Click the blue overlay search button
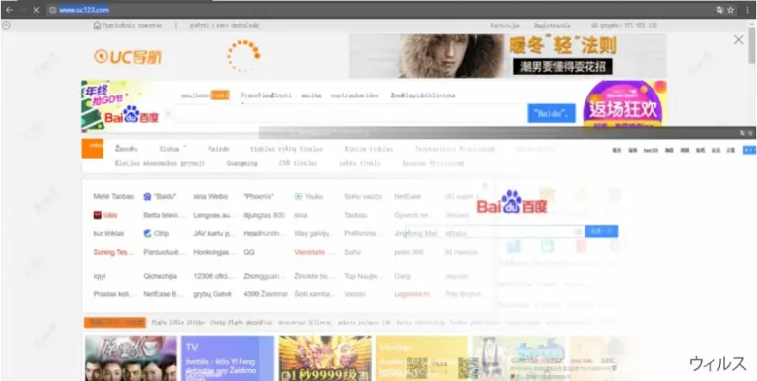 point(601,232)
